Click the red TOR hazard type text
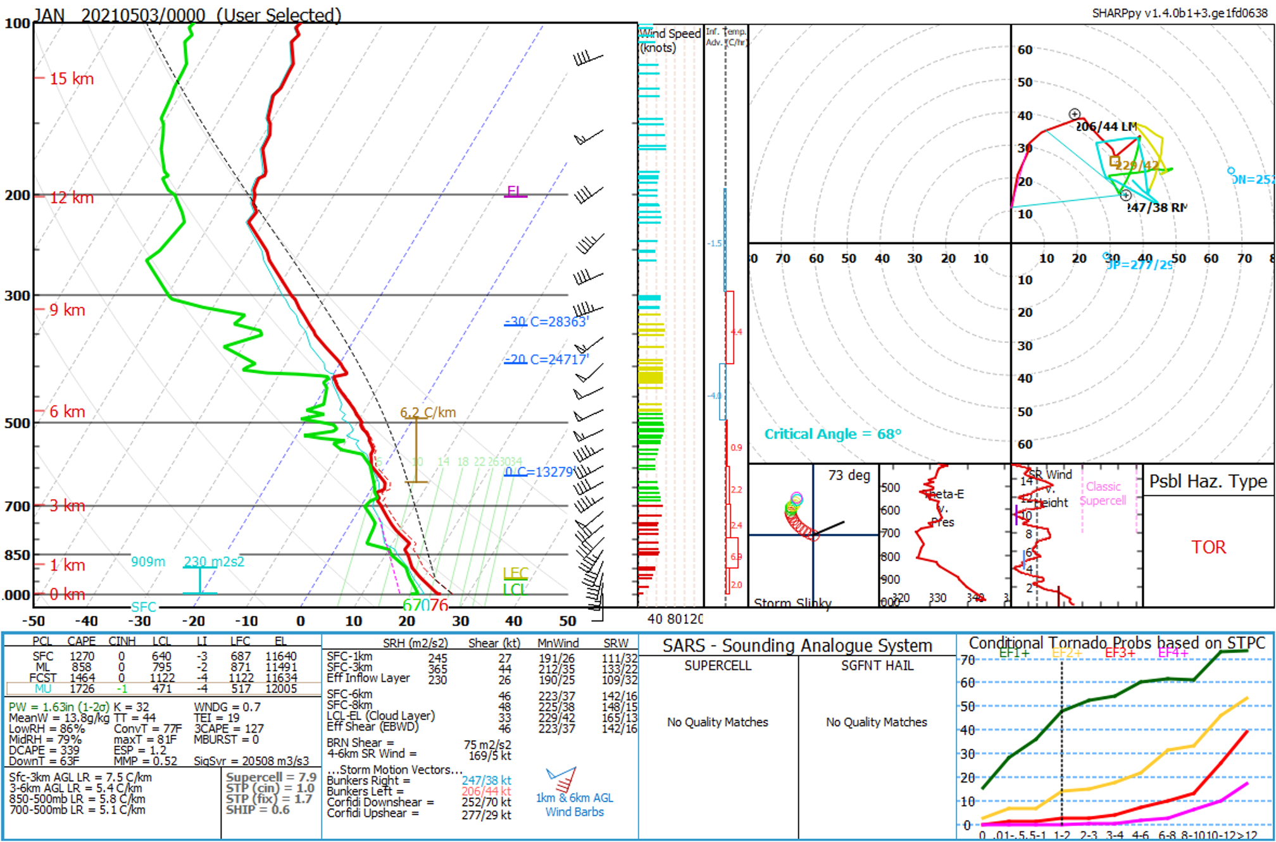This screenshot has height=842, width=1276. pos(1208,547)
